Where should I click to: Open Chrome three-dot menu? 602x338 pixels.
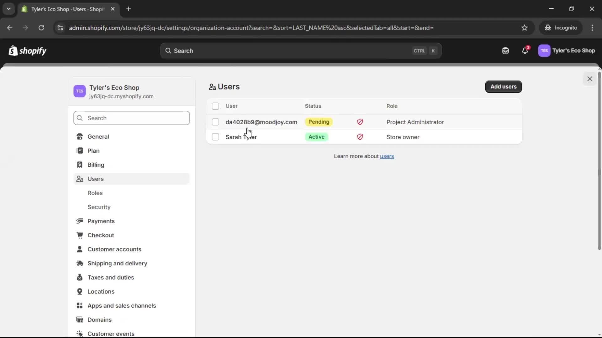pos(592,28)
